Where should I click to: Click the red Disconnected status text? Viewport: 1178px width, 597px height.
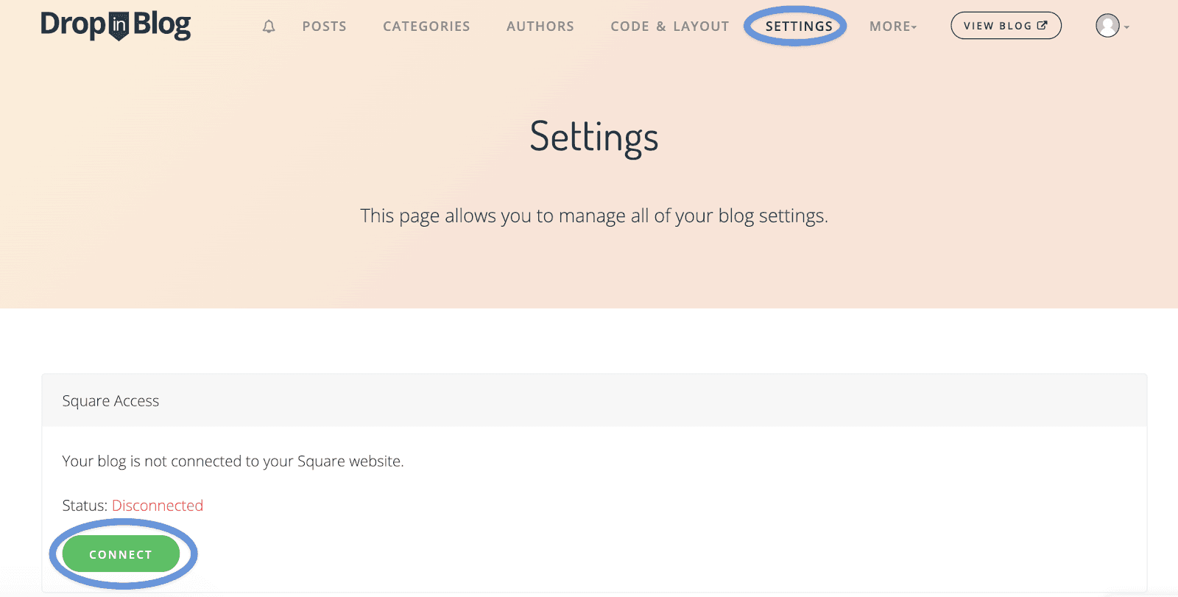(x=158, y=506)
